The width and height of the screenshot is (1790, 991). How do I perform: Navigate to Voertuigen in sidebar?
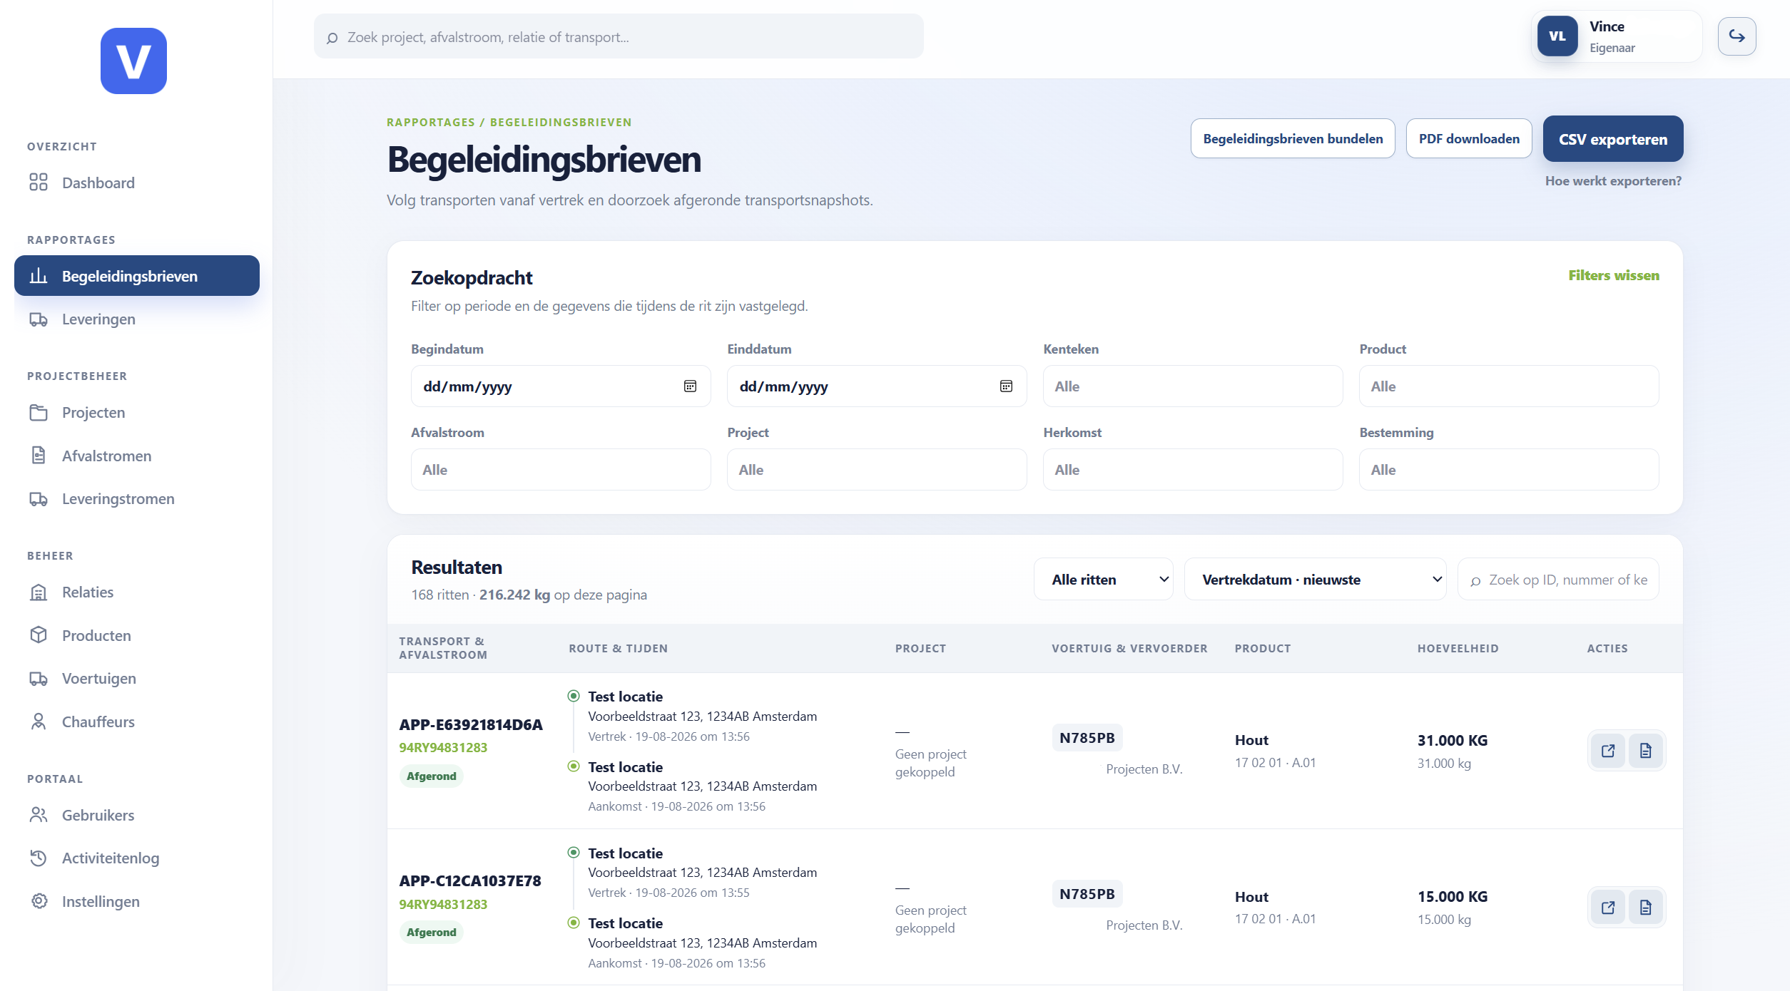pyautogui.click(x=137, y=679)
